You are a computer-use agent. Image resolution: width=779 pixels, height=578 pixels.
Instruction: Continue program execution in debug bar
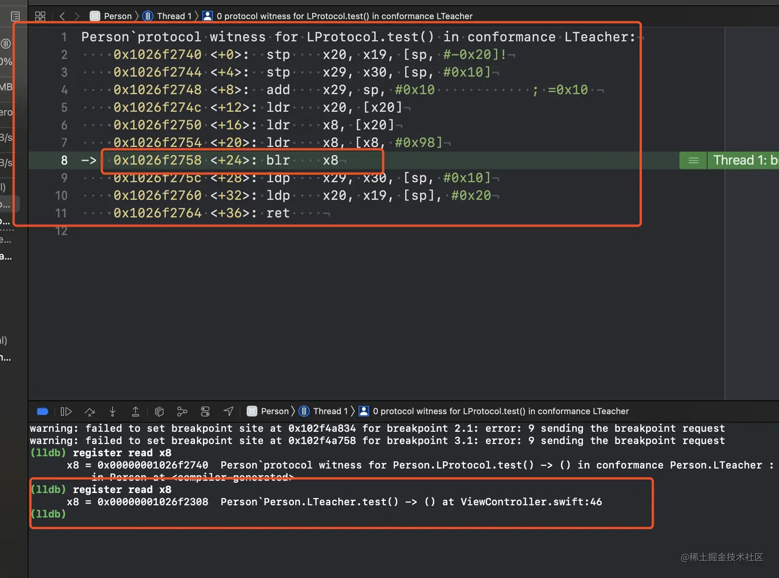coord(66,411)
